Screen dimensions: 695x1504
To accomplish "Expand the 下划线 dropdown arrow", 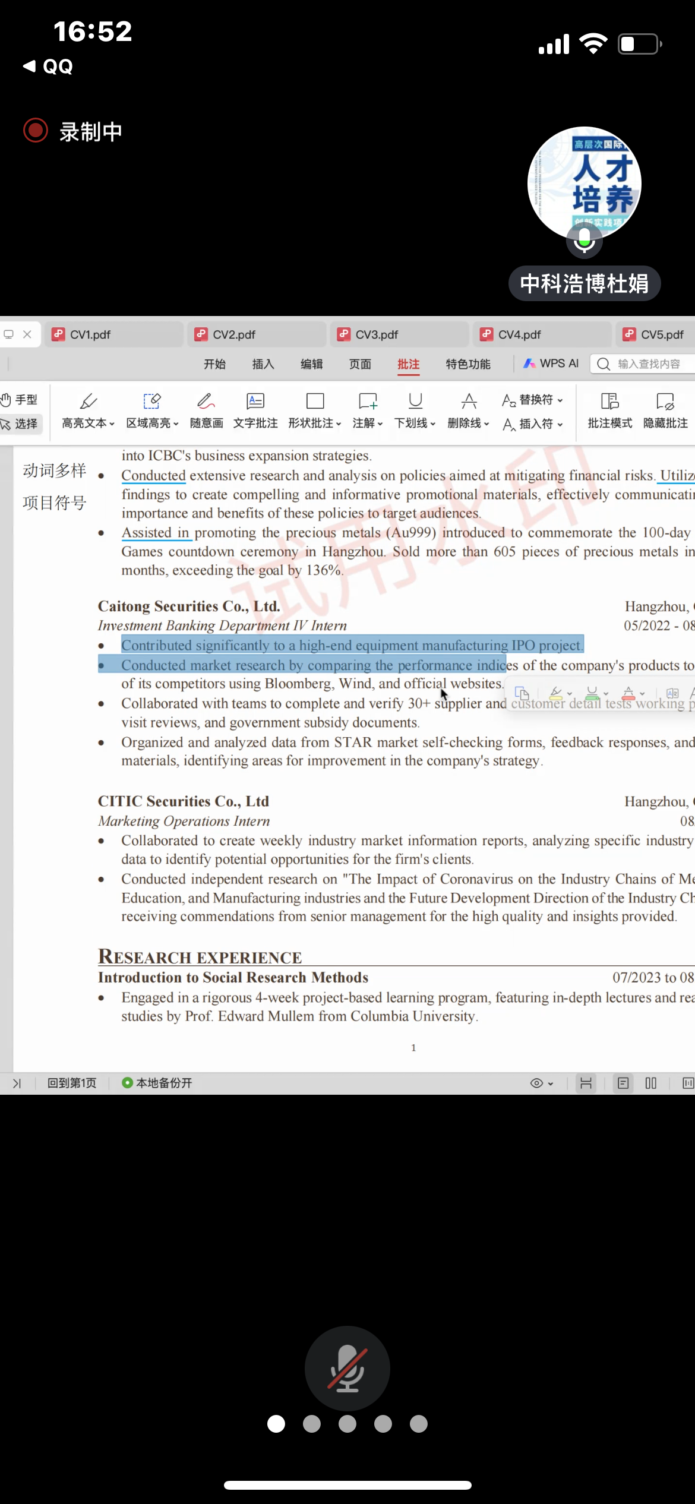I will (433, 424).
